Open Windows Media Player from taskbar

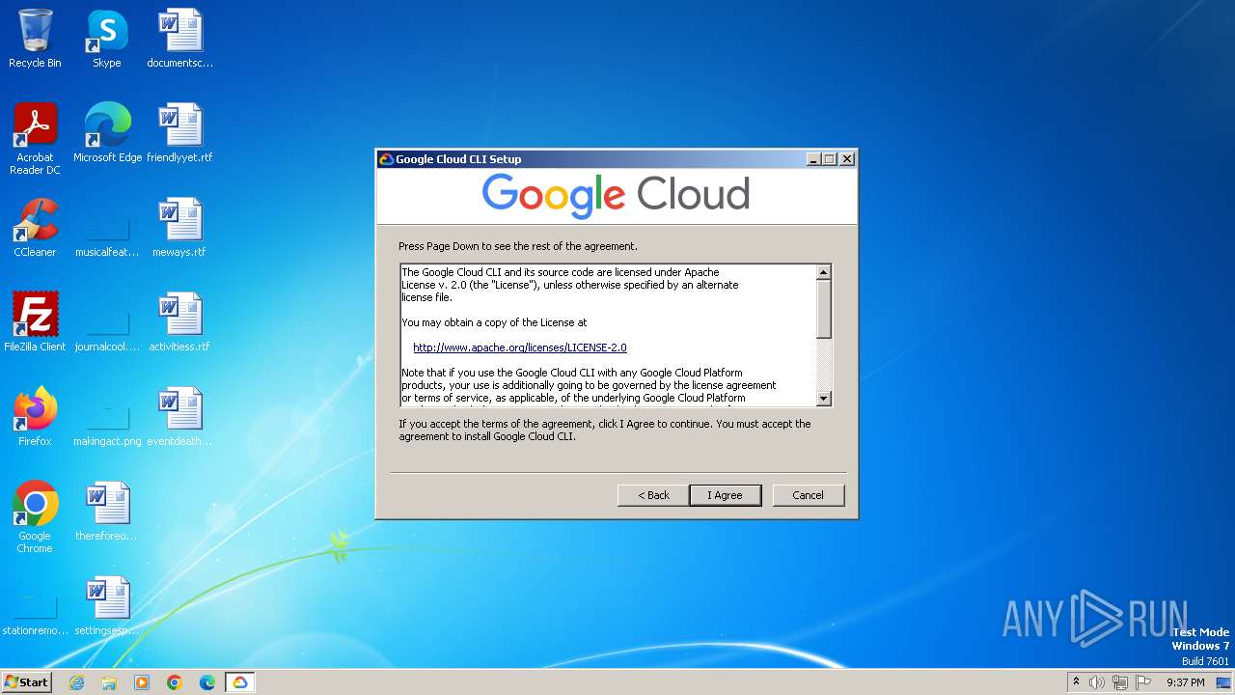(142, 682)
